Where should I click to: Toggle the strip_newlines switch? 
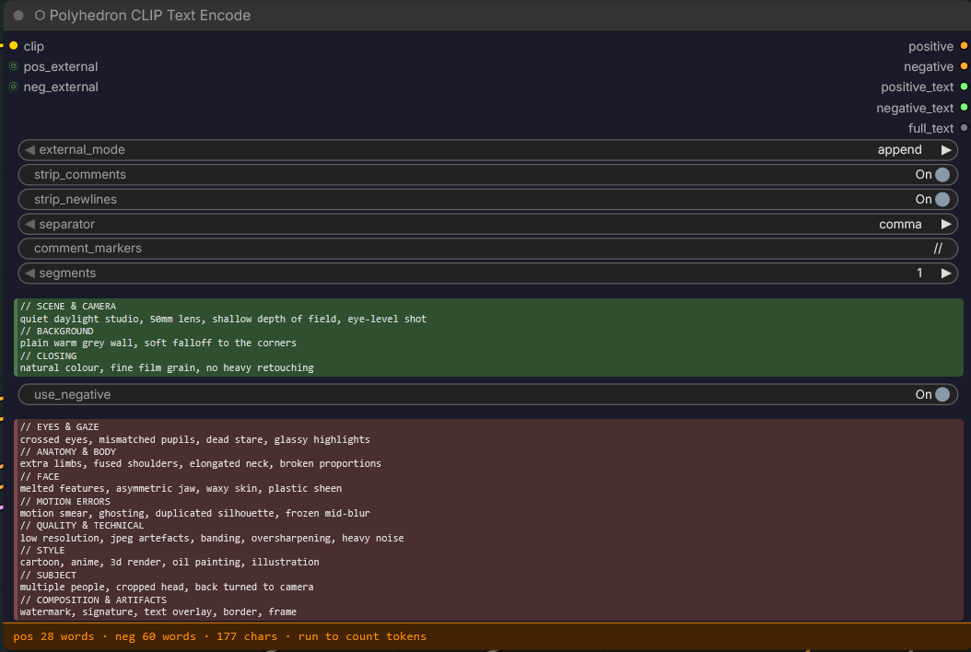(x=942, y=200)
